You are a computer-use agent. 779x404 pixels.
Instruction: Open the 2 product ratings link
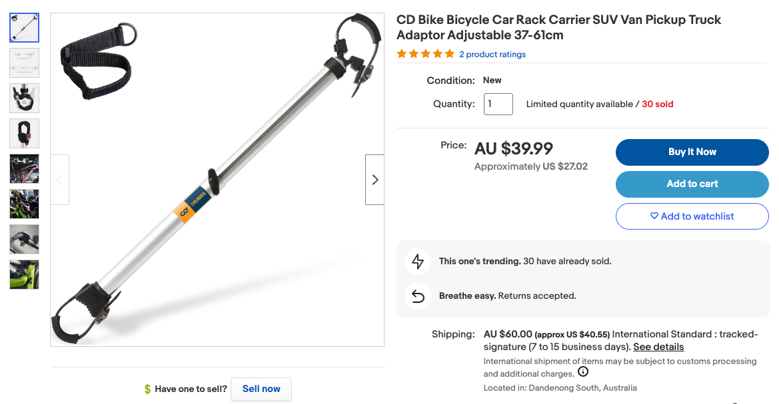(492, 55)
